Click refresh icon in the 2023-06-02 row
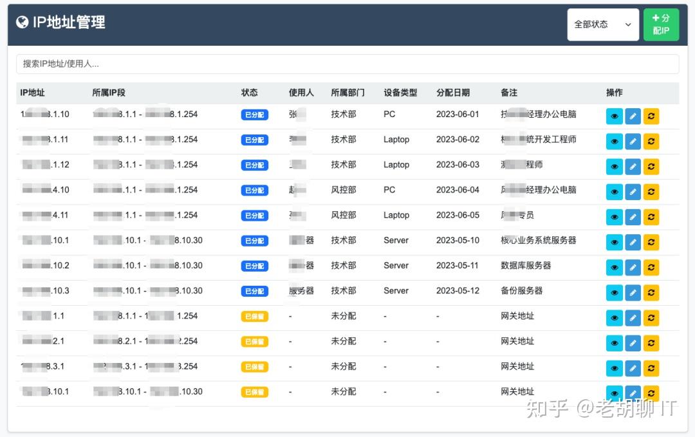 tap(651, 142)
